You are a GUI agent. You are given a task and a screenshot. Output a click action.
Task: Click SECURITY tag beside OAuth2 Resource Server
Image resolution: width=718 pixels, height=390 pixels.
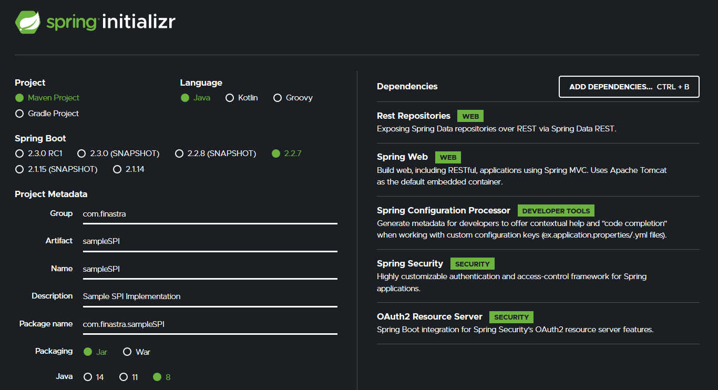[511, 317]
